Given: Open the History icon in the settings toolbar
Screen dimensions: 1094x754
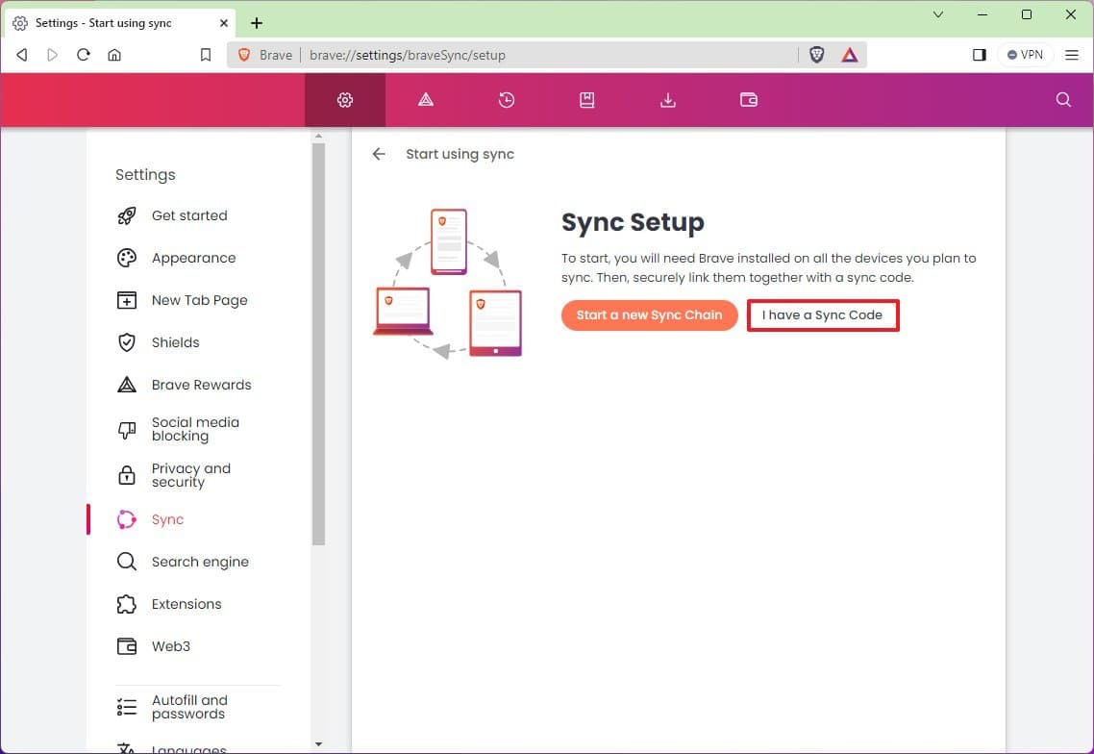Looking at the screenshot, I should click(x=507, y=99).
